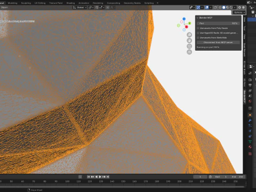
Task: Open Render properties tab
Action: 250,79
